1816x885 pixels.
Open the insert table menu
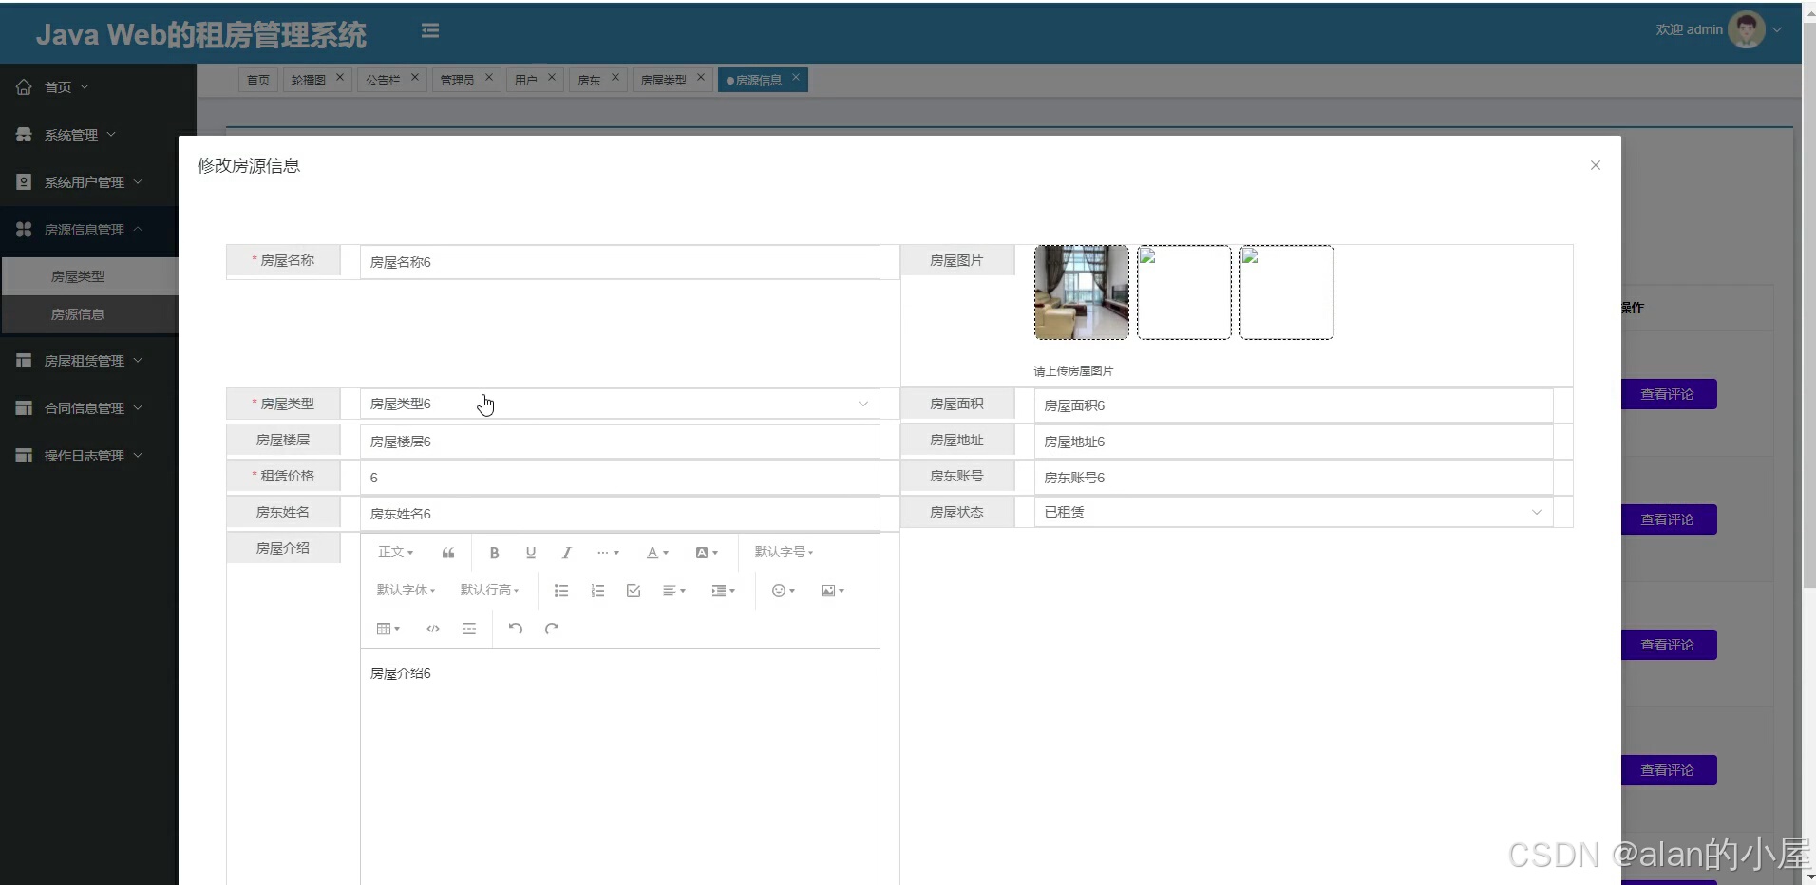coord(388,629)
